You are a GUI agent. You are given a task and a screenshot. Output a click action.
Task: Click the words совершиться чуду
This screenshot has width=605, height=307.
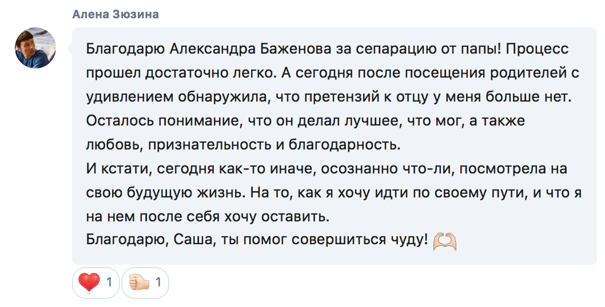click(360, 240)
